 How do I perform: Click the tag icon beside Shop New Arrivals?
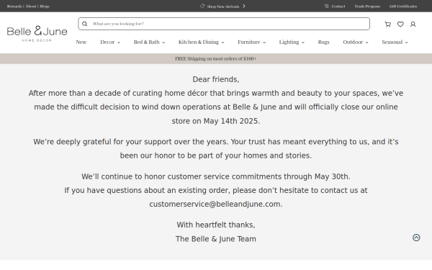click(x=202, y=6)
